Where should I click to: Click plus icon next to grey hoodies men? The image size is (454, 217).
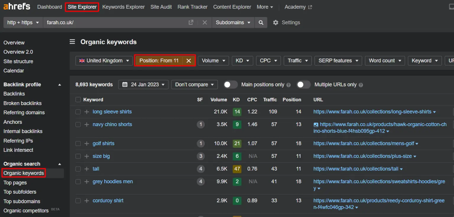[87, 182]
